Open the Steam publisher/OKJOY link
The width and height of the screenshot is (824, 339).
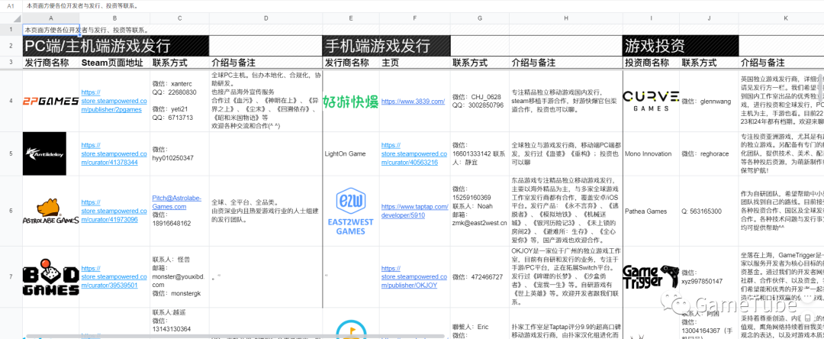[x=413, y=276]
